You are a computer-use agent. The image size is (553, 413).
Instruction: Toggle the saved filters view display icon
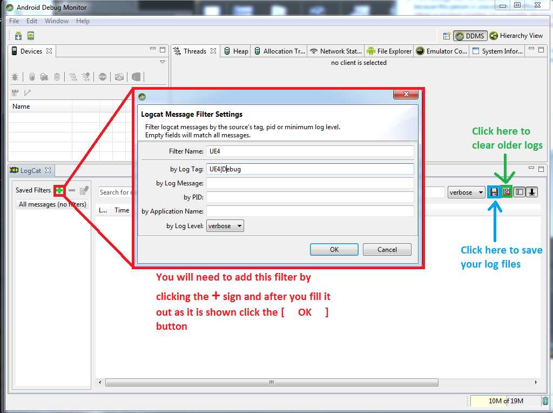pyautogui.click(x=519, y=192)
